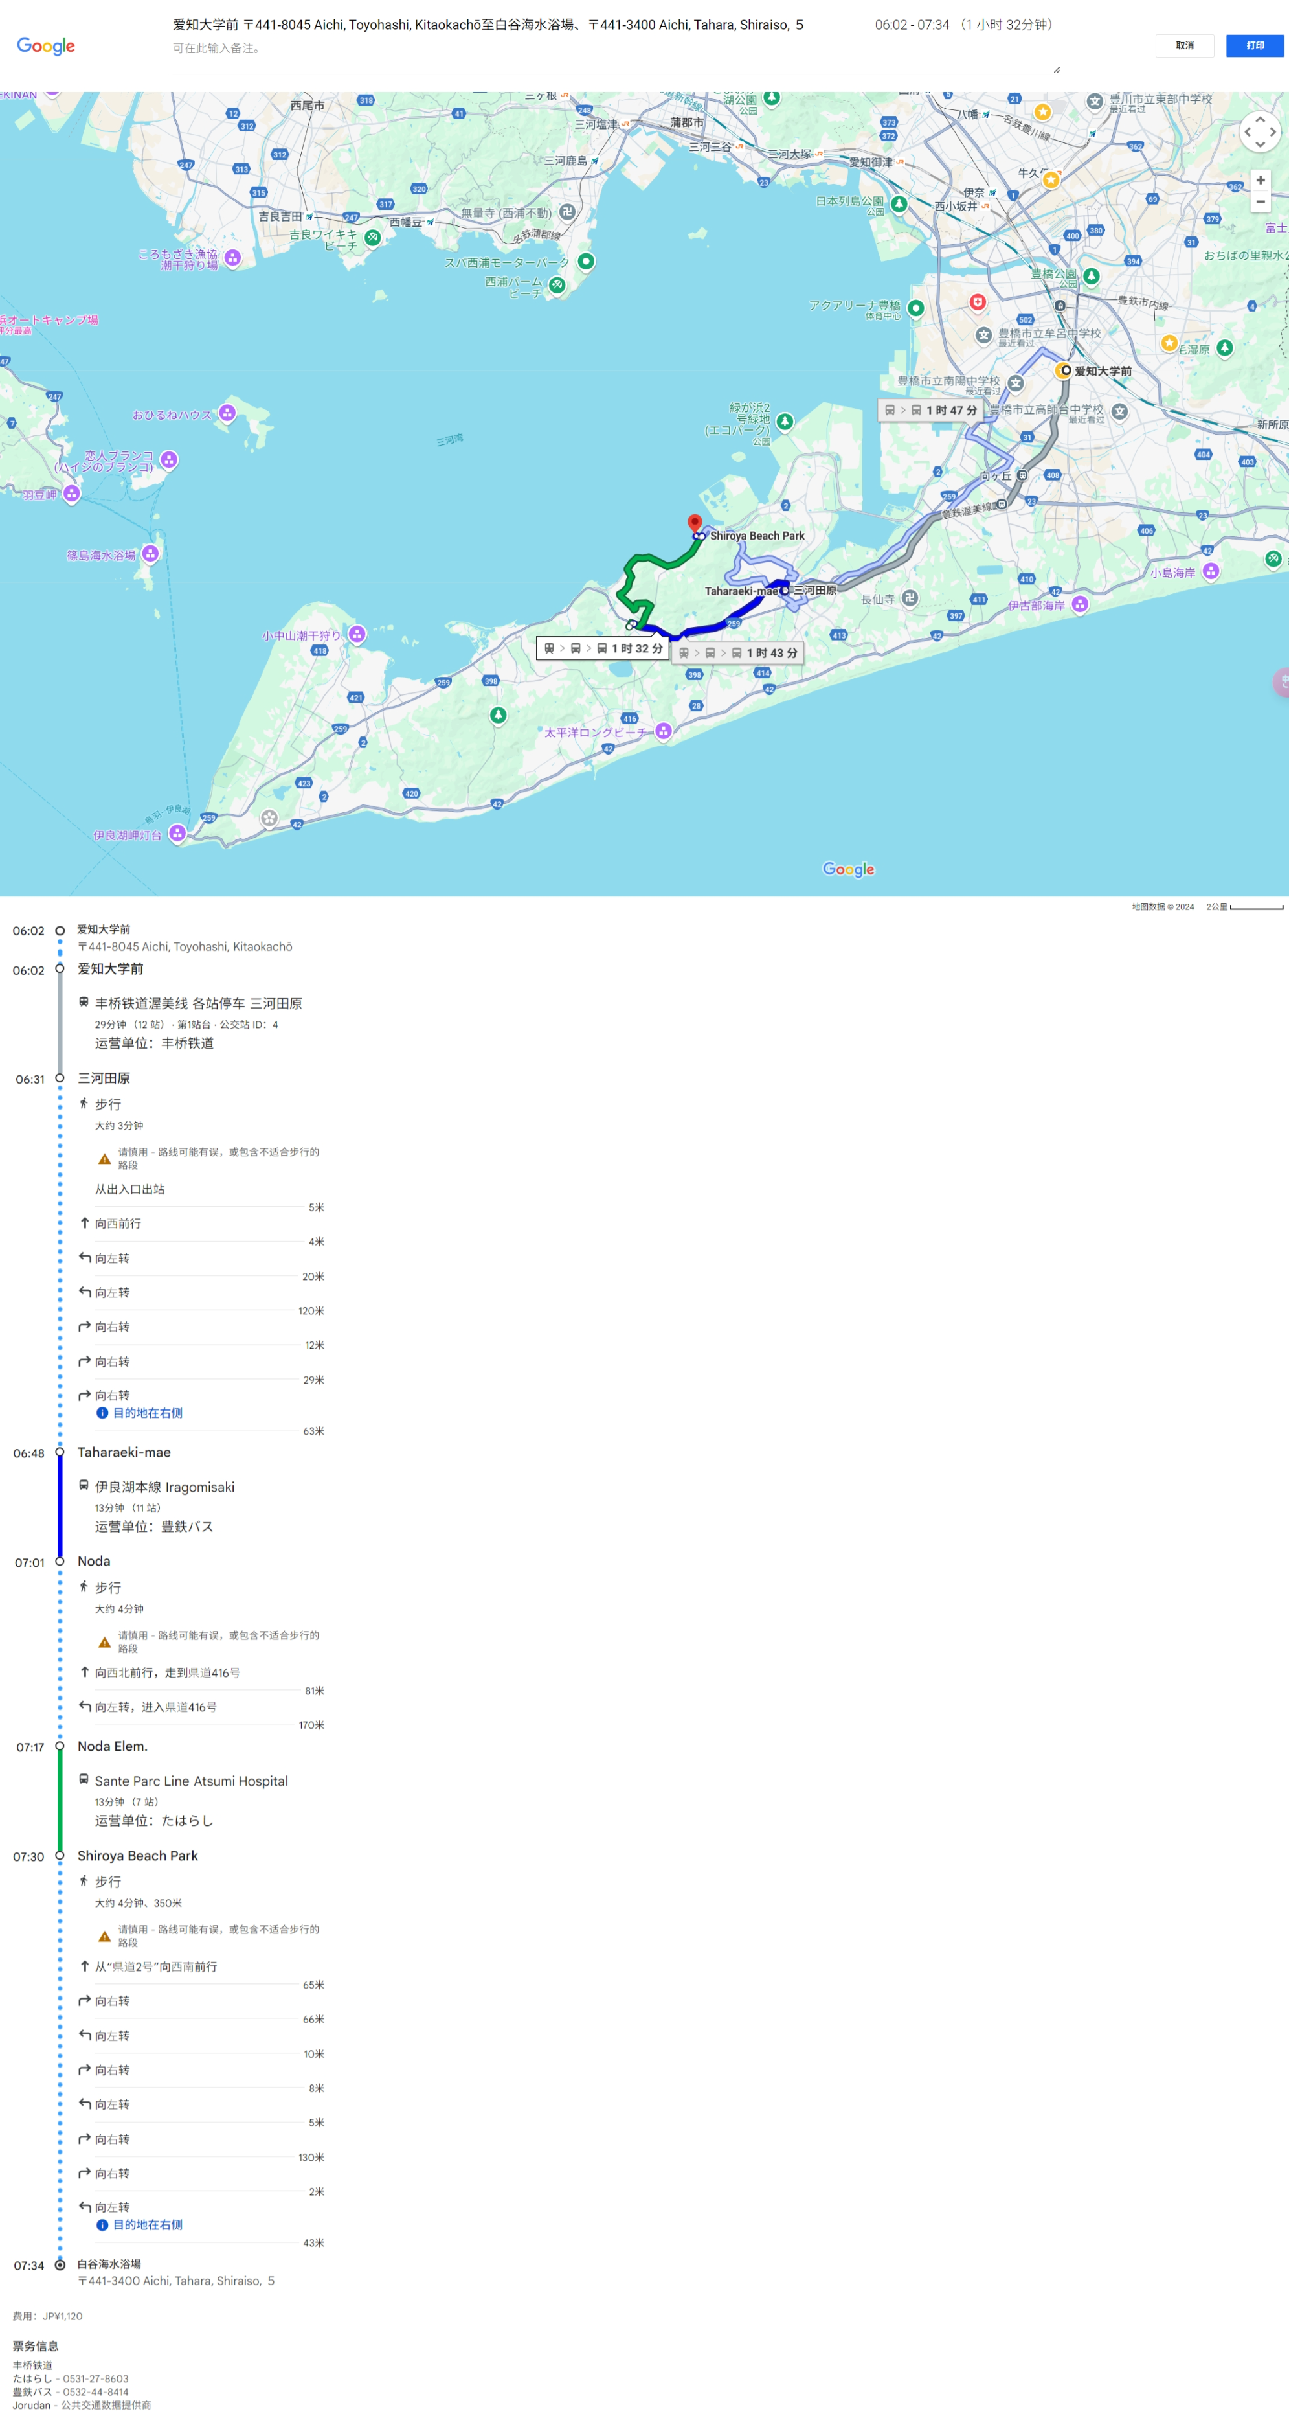Click the 豊橋市立高師台中学校 school marker

coord(1119,411)
